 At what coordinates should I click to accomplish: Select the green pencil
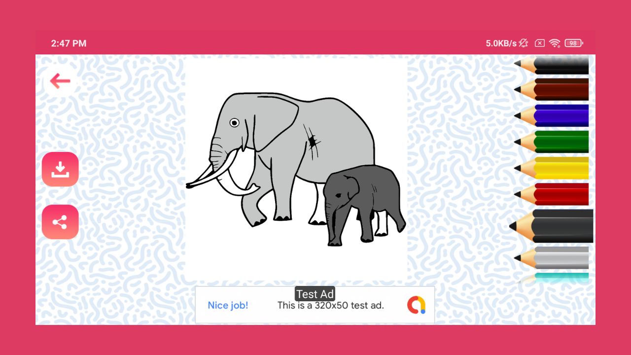click(552, 142)
